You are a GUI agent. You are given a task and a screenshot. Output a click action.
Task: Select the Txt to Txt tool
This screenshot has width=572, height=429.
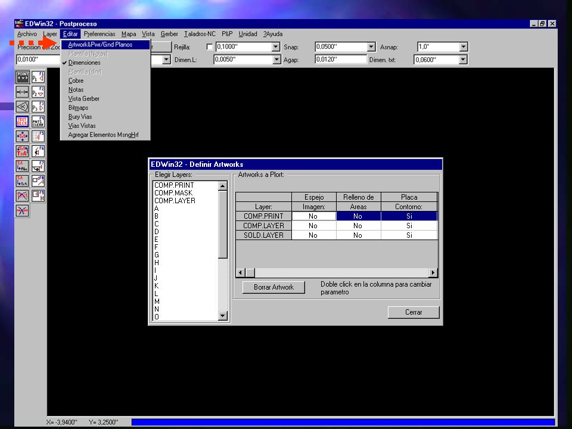tap(22, 181)
